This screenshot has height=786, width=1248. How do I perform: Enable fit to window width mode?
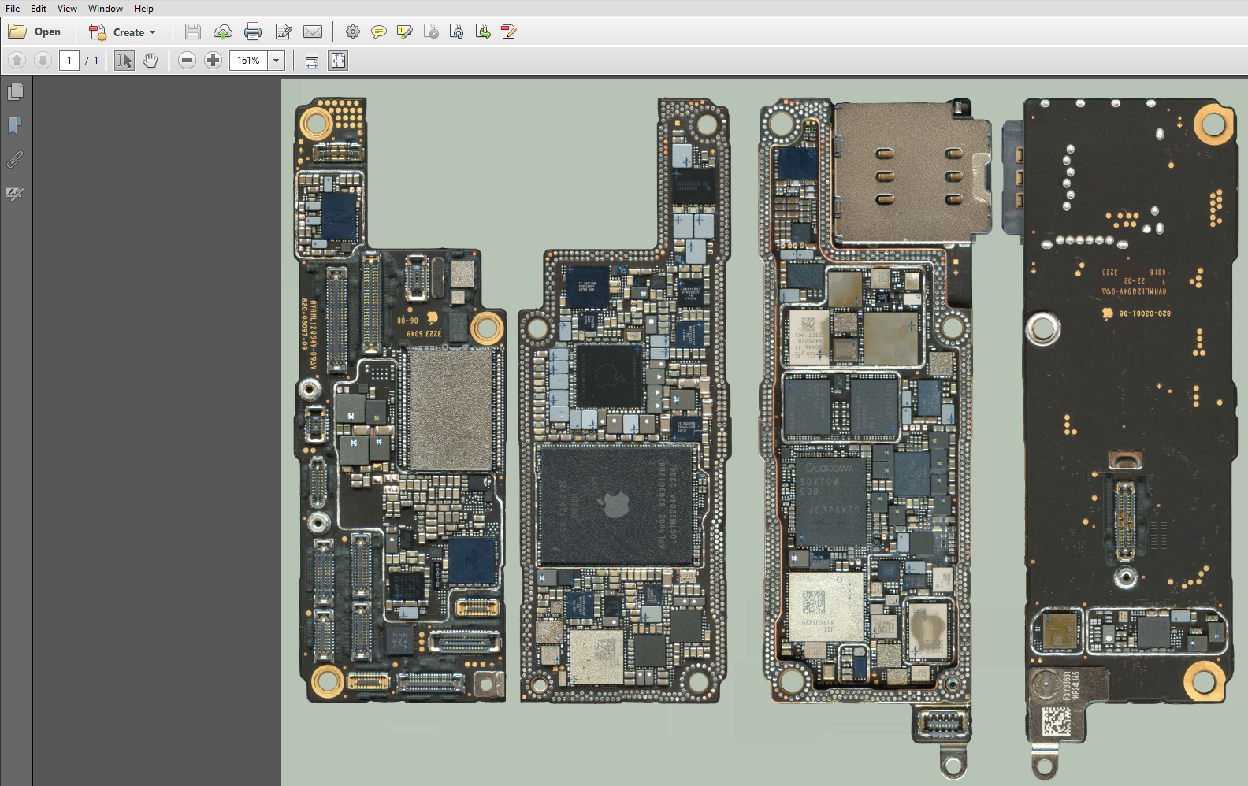coord(312,61)
